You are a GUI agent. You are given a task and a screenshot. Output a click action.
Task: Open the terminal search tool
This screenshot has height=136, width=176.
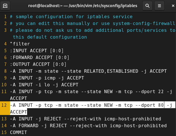(147, 6)
